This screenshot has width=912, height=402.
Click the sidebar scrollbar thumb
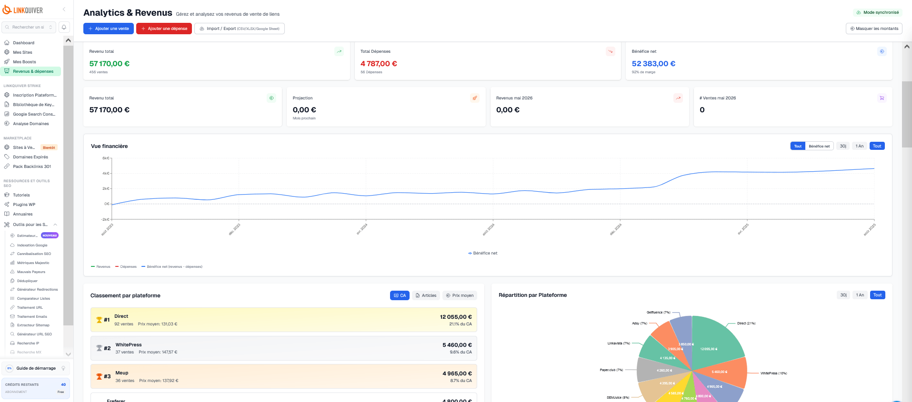coord(68,186)
